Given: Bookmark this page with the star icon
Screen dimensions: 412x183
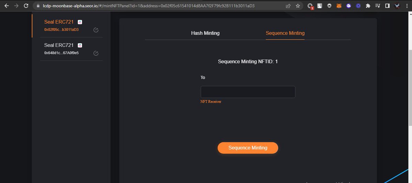Looking at the screenshot, I should [298, 6].
